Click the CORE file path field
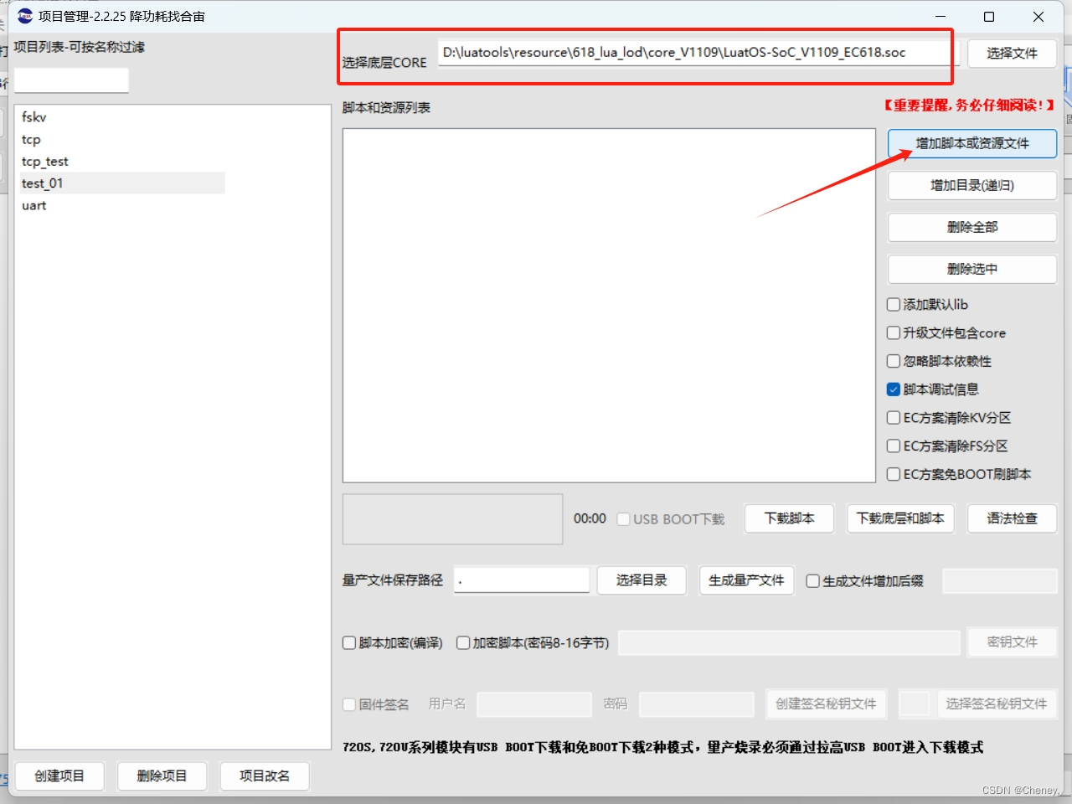 (698, 53)
